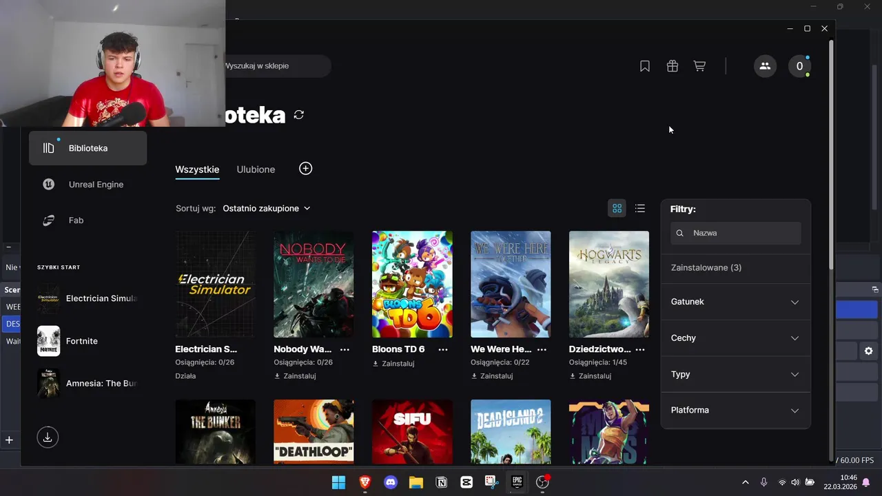Open the notifications bell in taskbar
Viewport: 882px width, 496px height.
coord(866,482)
